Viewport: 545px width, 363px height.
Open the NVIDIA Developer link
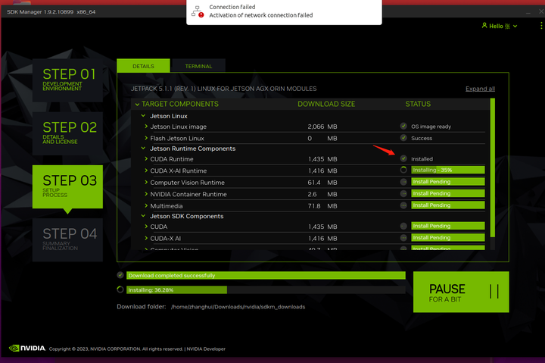(206, 349)
